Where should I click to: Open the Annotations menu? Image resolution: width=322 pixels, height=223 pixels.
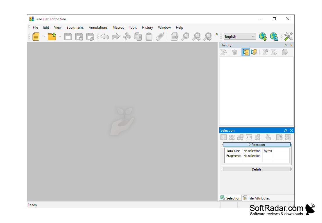coord(98,28)
